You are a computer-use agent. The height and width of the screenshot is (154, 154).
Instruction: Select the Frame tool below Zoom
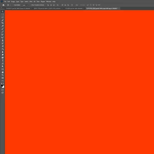pos(2,78)
